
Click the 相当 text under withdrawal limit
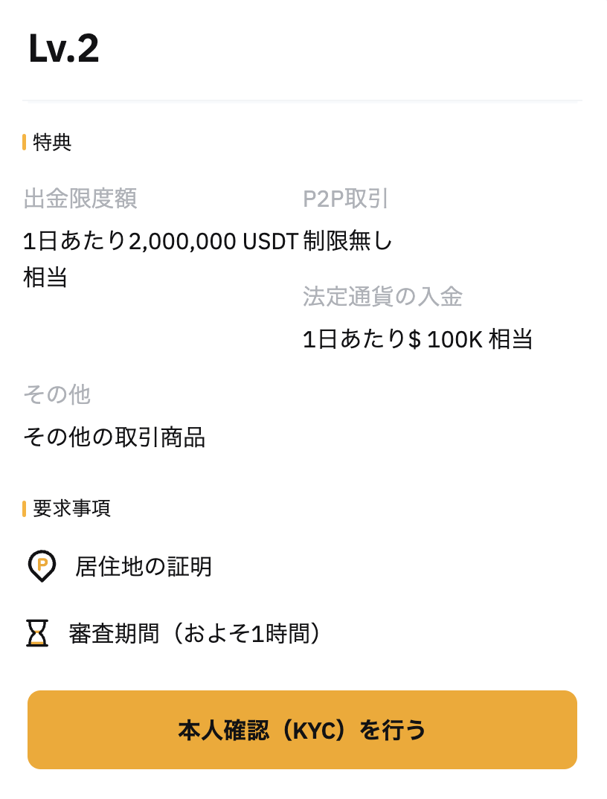[x=45, y=277]
